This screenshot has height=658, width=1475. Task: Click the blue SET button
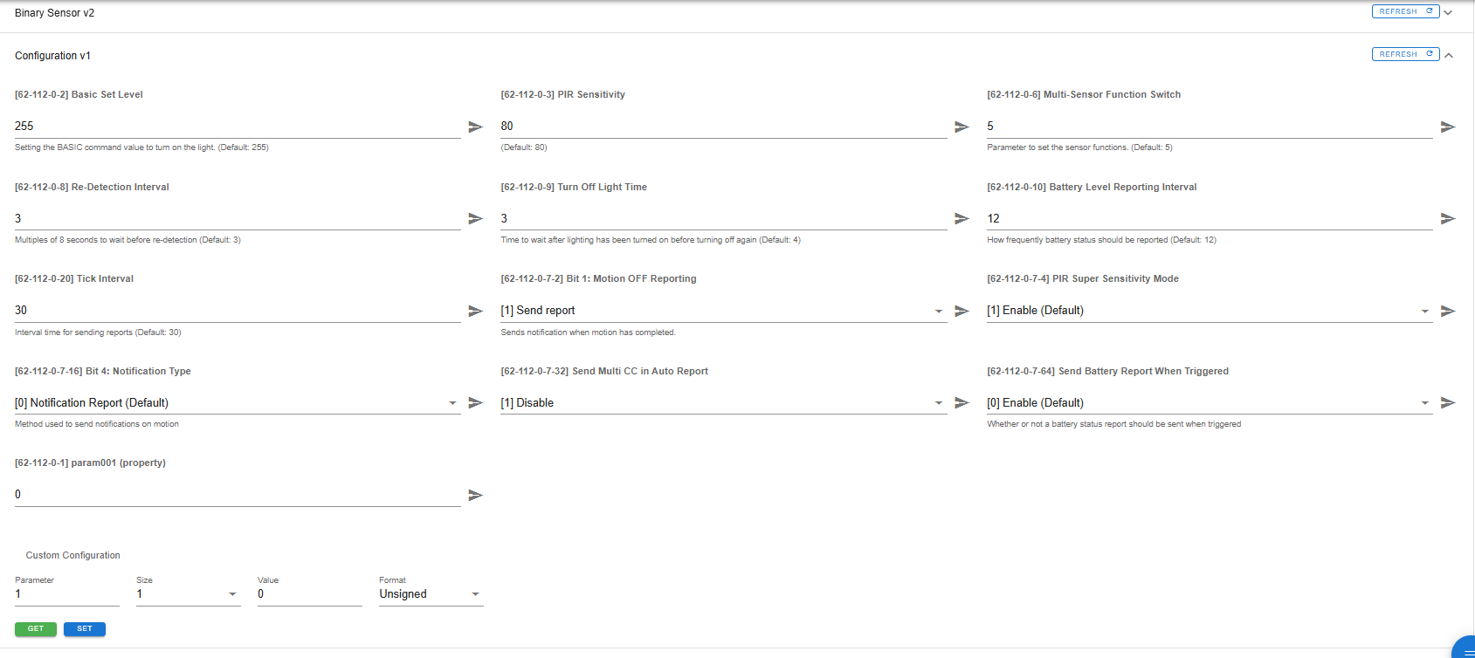point(85,628)
